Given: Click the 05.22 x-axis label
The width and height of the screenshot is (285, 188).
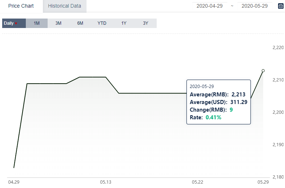Looking at the screenshot, I should 198,182.
